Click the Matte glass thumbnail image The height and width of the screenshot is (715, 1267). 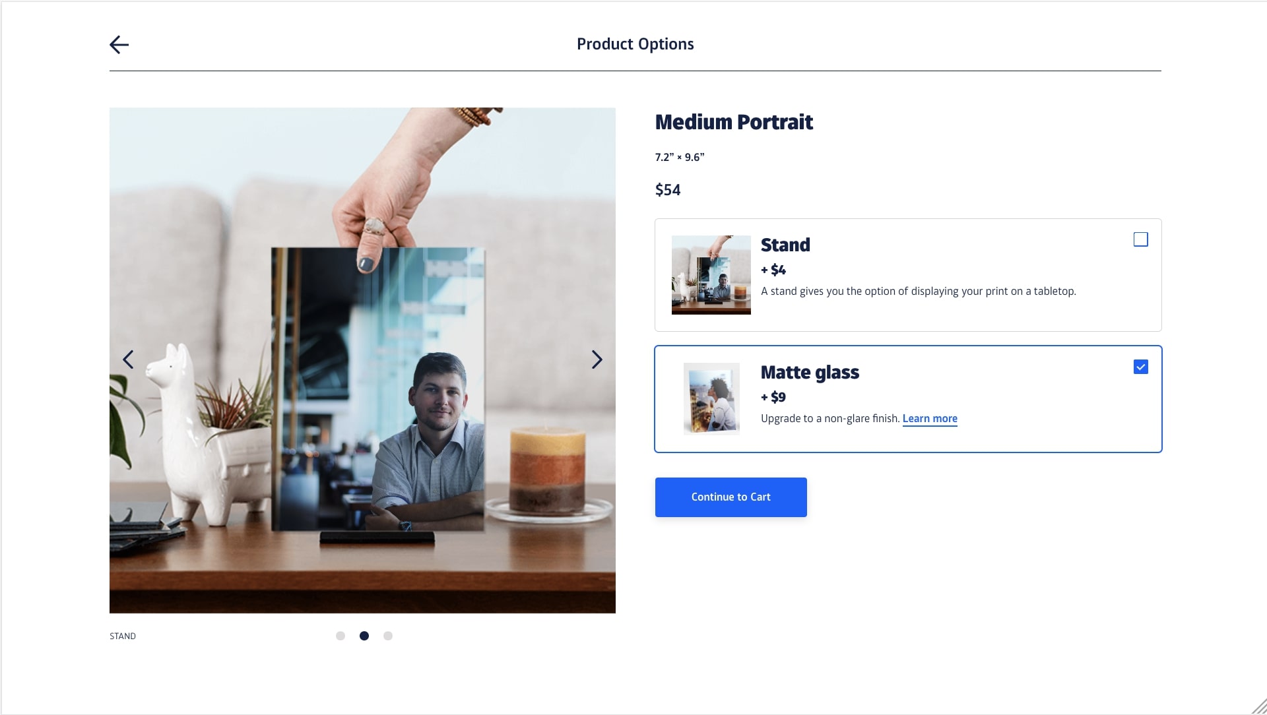[711, 398]
